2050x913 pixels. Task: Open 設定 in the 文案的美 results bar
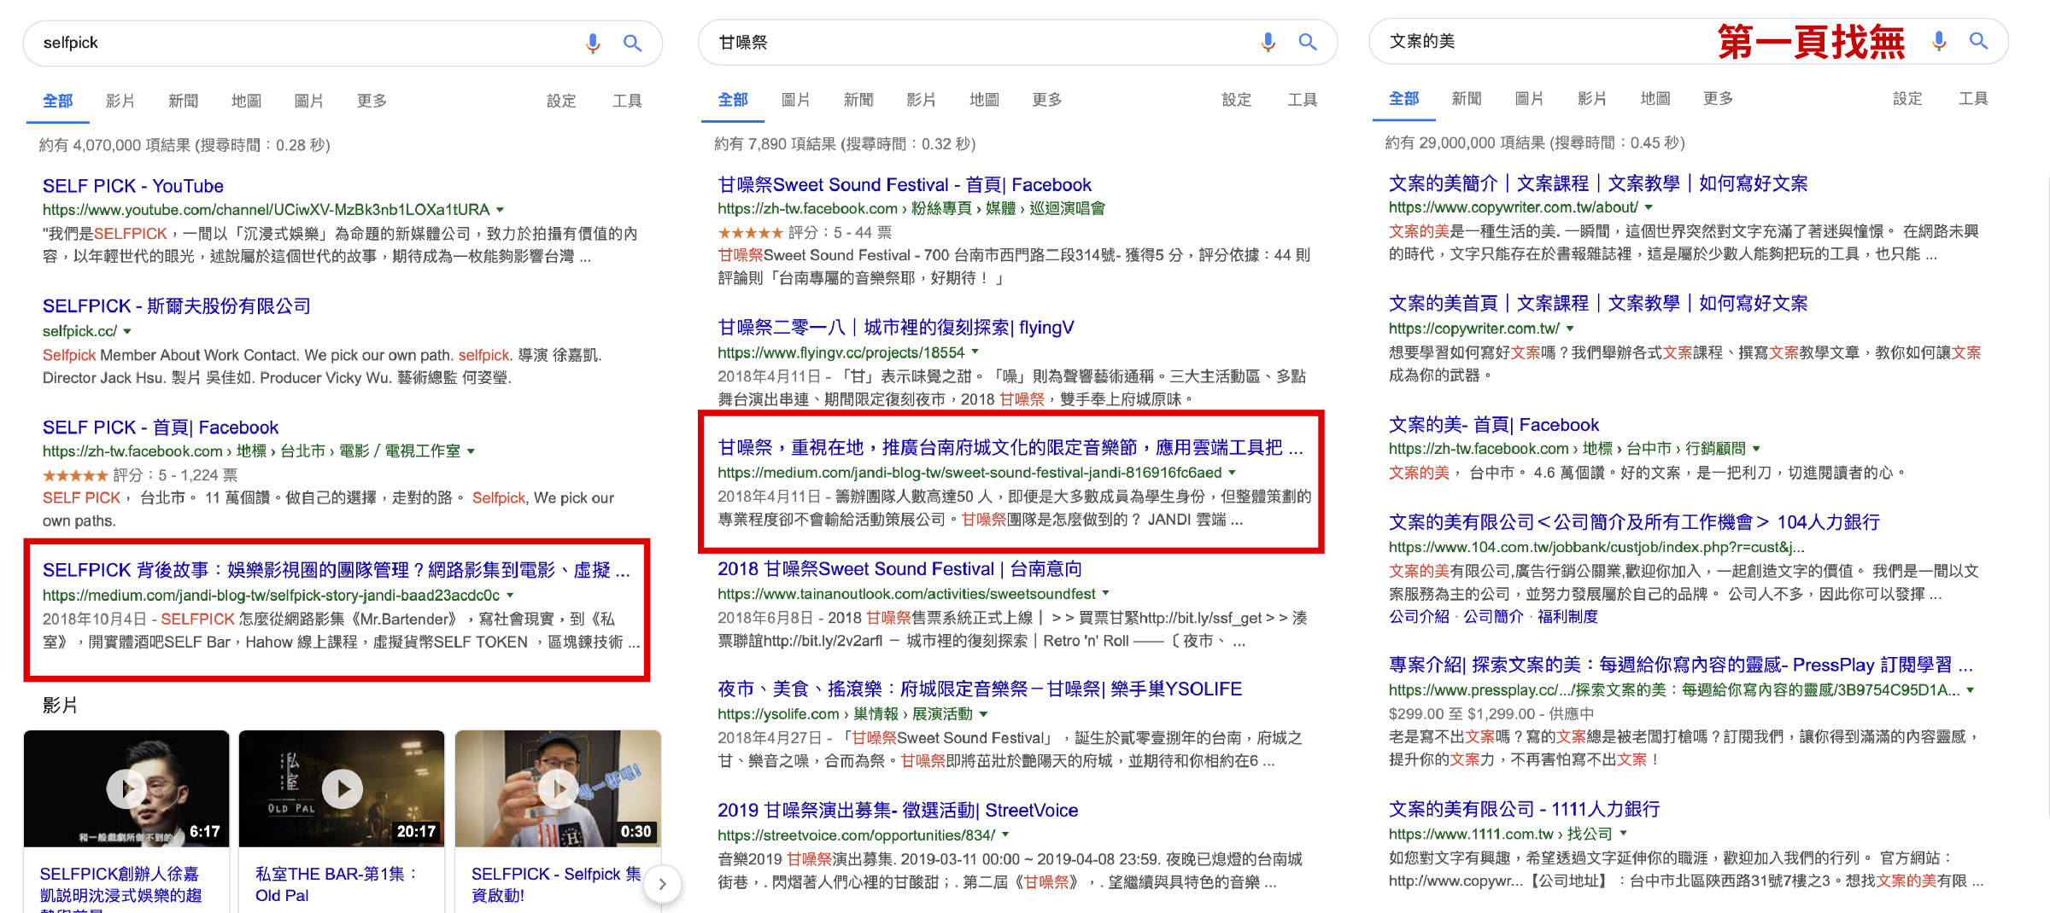(x=1906, y=99)
